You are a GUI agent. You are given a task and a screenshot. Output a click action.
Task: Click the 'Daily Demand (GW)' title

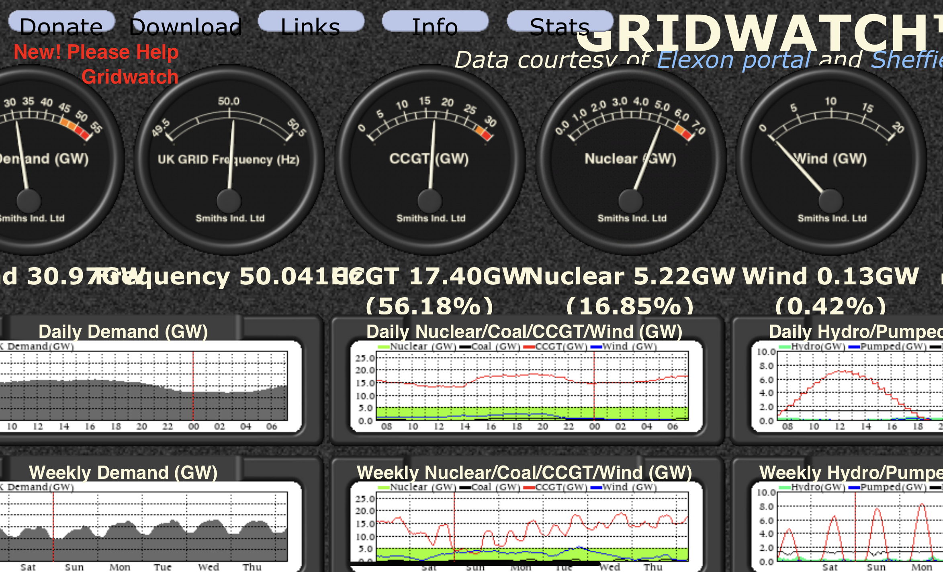pos(123,332)
